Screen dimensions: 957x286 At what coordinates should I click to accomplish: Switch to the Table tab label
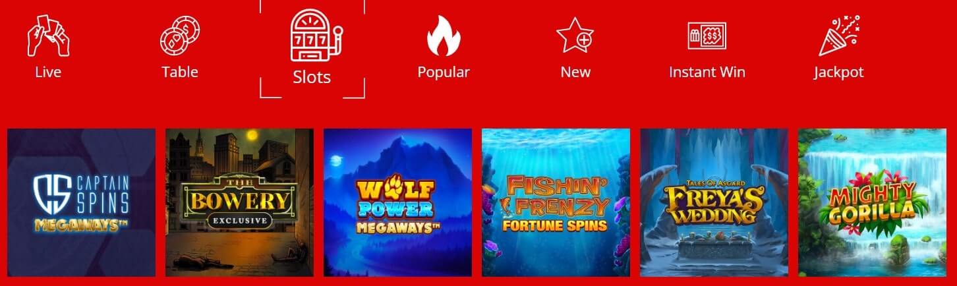coord(180,72)
